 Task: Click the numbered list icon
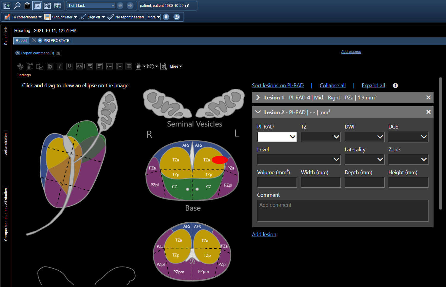click(x=119, y=66)
